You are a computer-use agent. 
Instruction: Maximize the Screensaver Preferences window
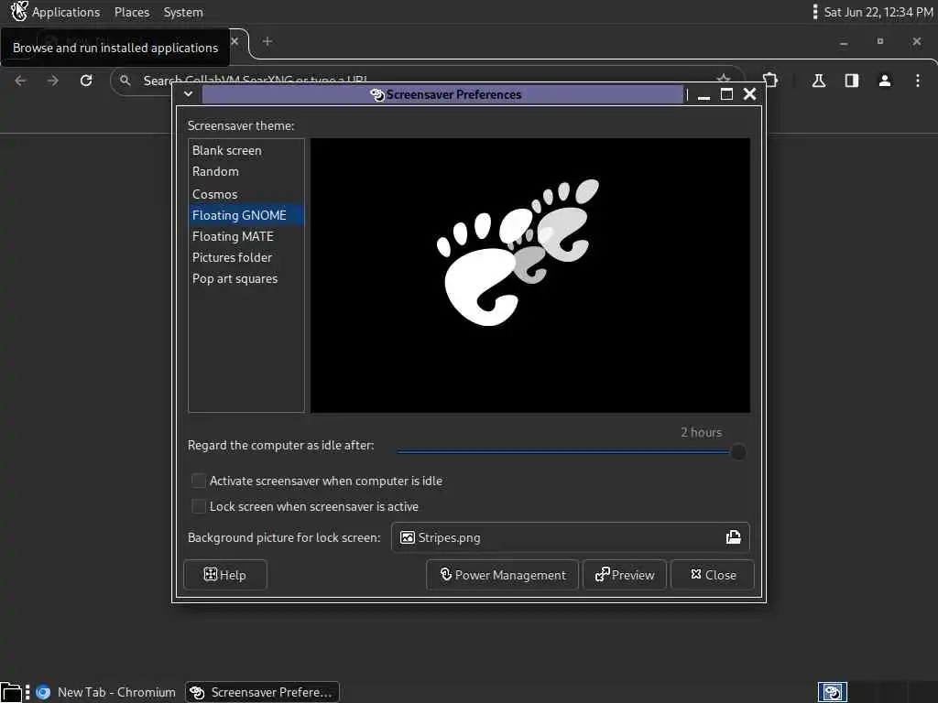[726, 94]
